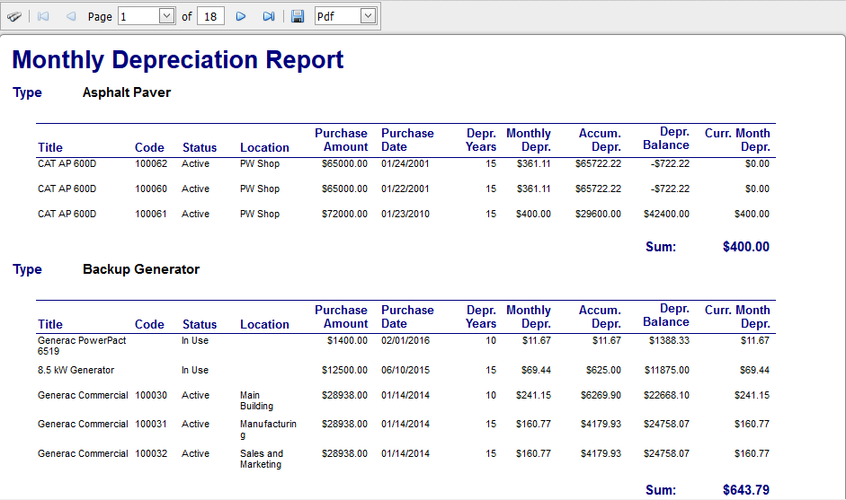Click purchase date 01/24/2001
This screenshot has width=846, height=500.
coord(405,163)
